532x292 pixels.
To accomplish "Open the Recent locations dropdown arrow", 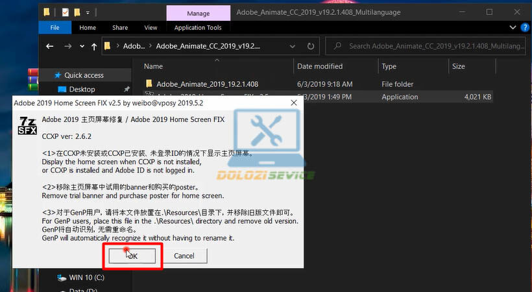I will click(x=81, y=46).
